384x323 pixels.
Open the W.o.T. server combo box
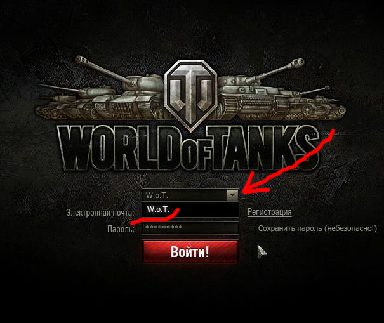190,195
